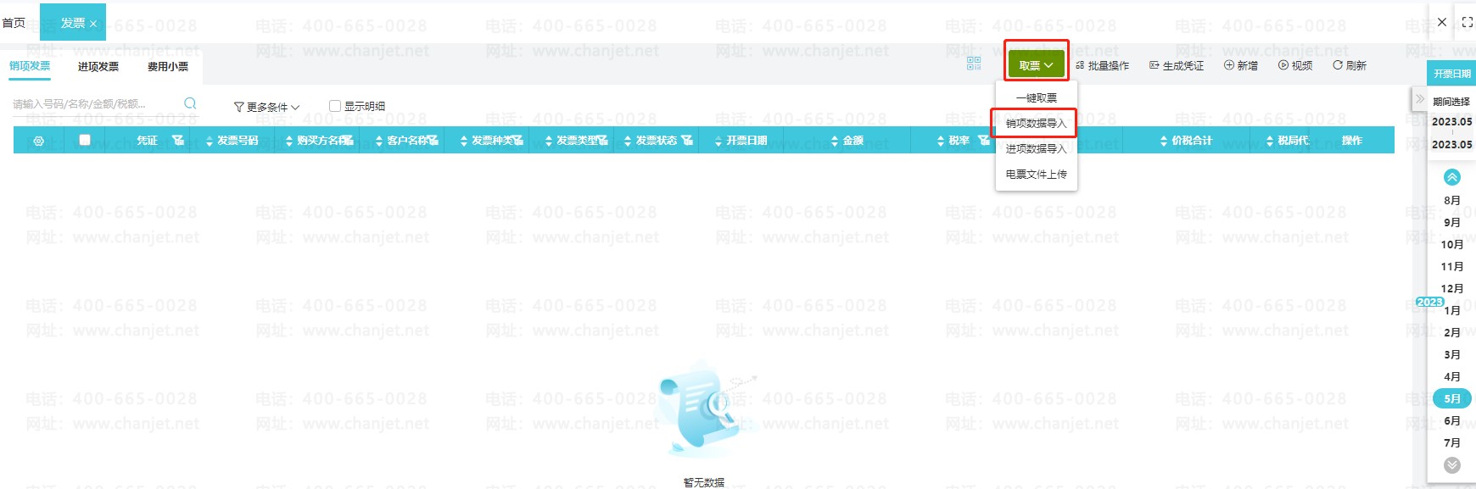This screenshot has height=489, width=1476.
Task: Sort by 价税合计 column arrows
Action: [1164, 141]
